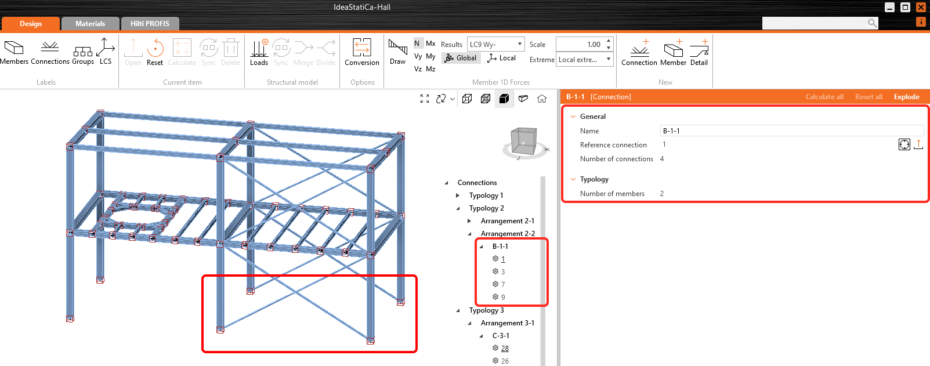Screen dimensions: 930x366
Task: Select the B-1-1 tree node
Action: 500,247
